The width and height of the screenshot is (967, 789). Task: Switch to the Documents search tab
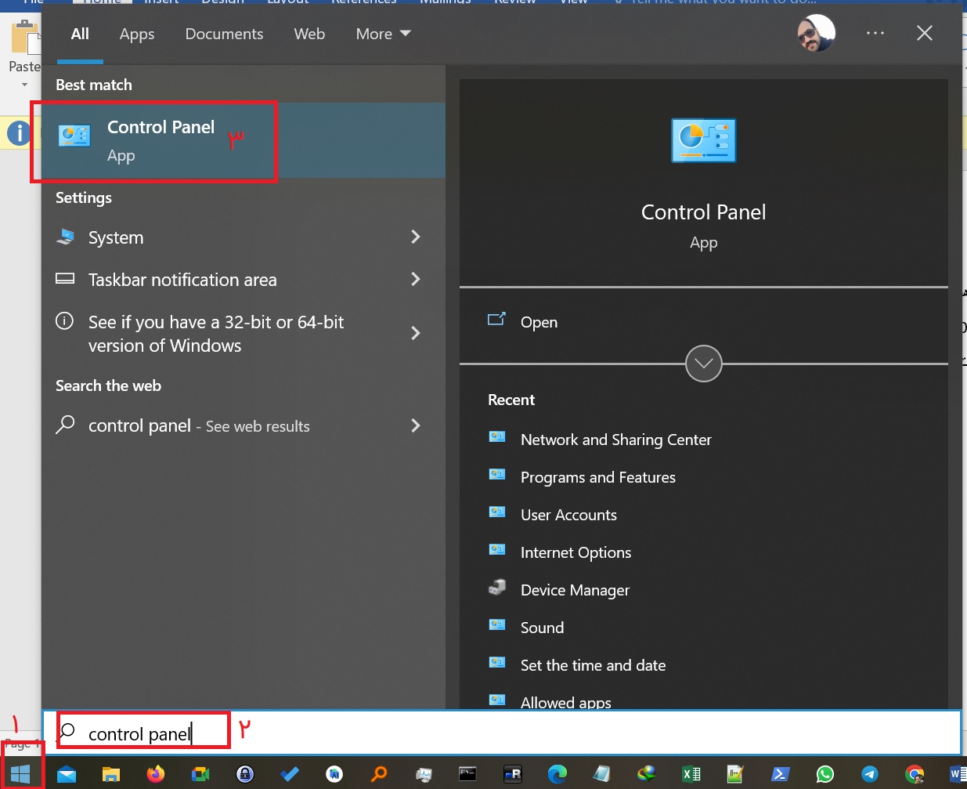224,34
